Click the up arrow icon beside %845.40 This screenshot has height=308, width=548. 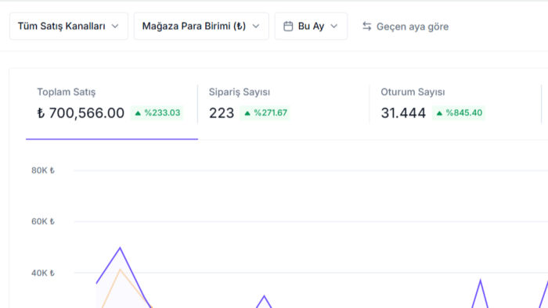[x=440, y=113]
